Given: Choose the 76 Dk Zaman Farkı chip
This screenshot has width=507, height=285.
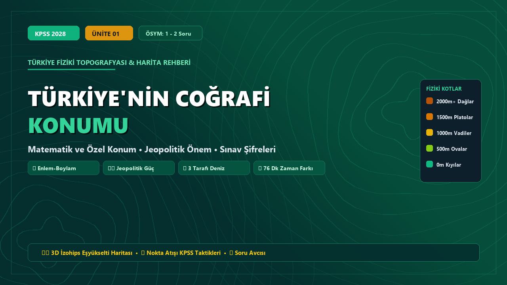Looking at the screenshot, I should [x=289, y=168].
